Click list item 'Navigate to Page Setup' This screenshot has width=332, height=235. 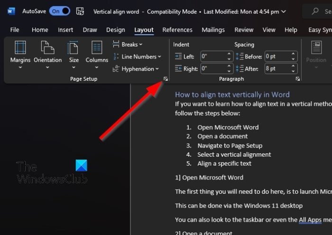(x=230, y=146)
